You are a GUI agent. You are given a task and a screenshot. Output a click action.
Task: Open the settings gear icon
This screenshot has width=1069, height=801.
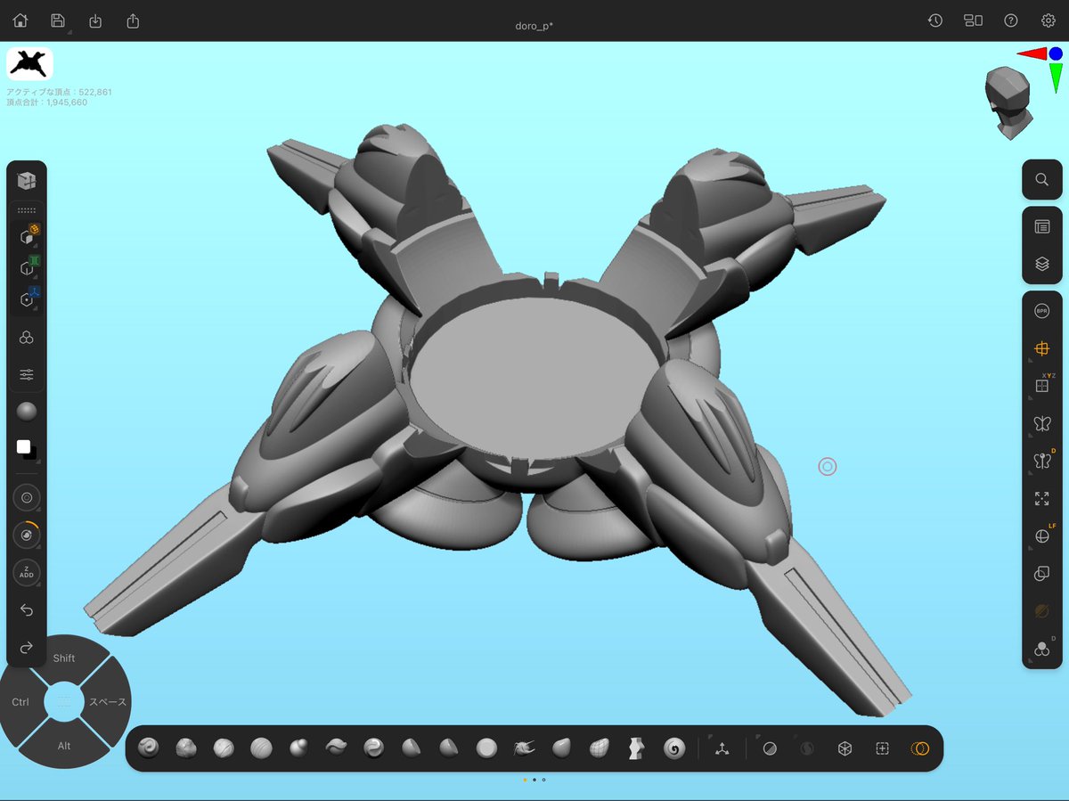pyautogui.click(x=1049, y=20)
